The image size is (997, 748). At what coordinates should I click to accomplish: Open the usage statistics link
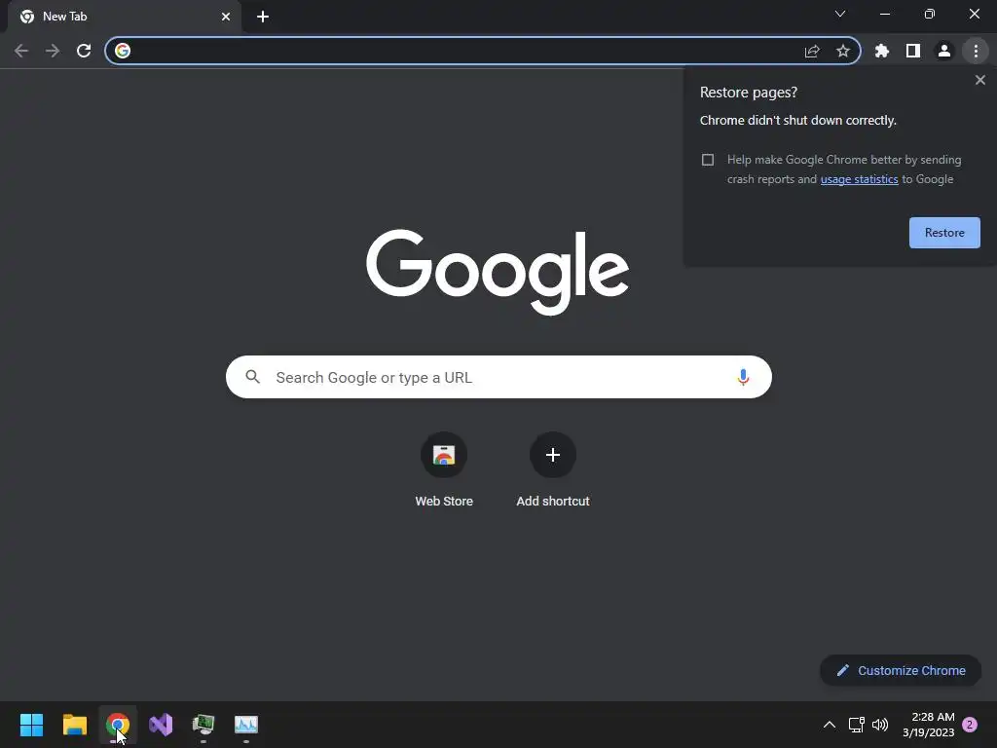point(859,179)
